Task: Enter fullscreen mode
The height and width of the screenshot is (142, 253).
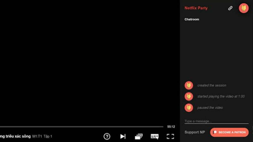Action: tap(170, 136)
